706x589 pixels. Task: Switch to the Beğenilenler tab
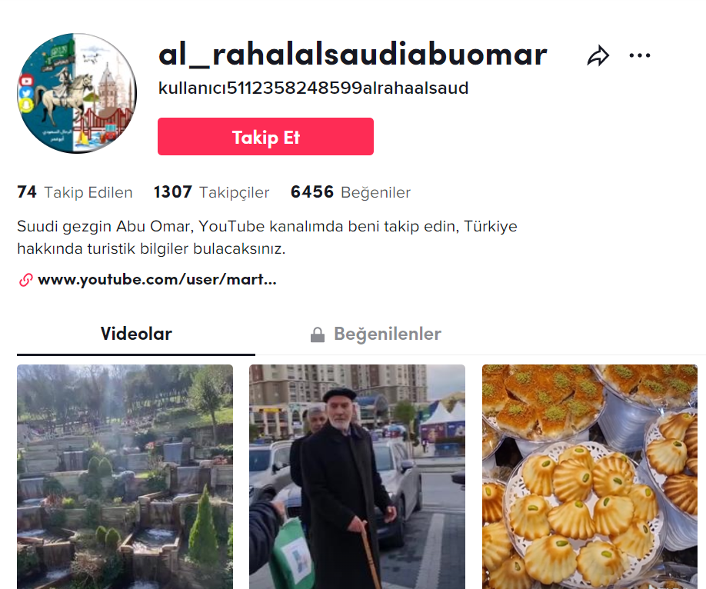point(375,334)
